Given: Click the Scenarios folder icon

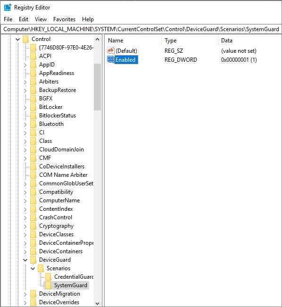Looking at the screenshot, I should 41,268.
